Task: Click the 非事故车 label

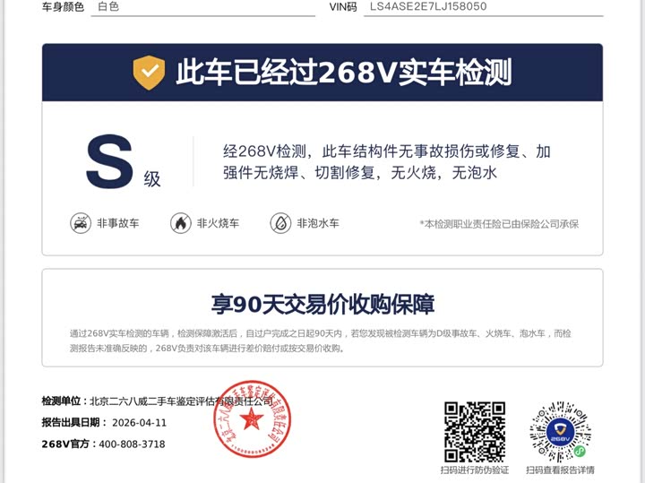Action: 118,223
